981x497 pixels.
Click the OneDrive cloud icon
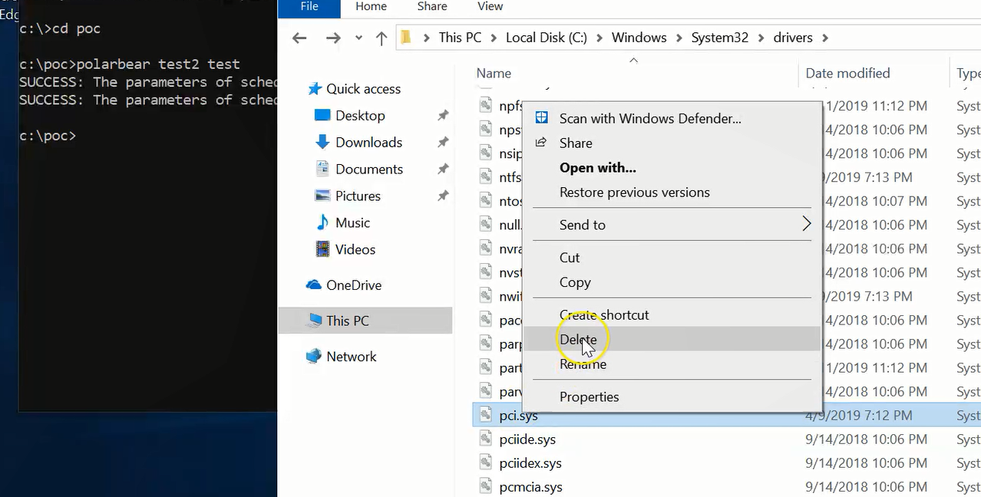(313, 285)
